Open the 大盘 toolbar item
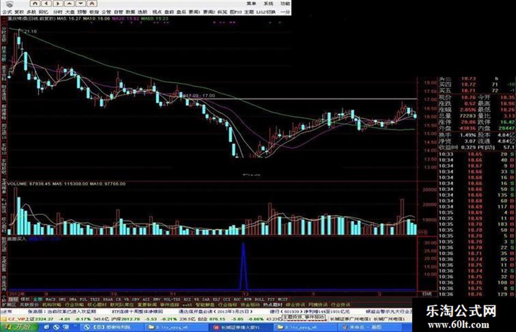516x332 pixels. coord(70,12)
